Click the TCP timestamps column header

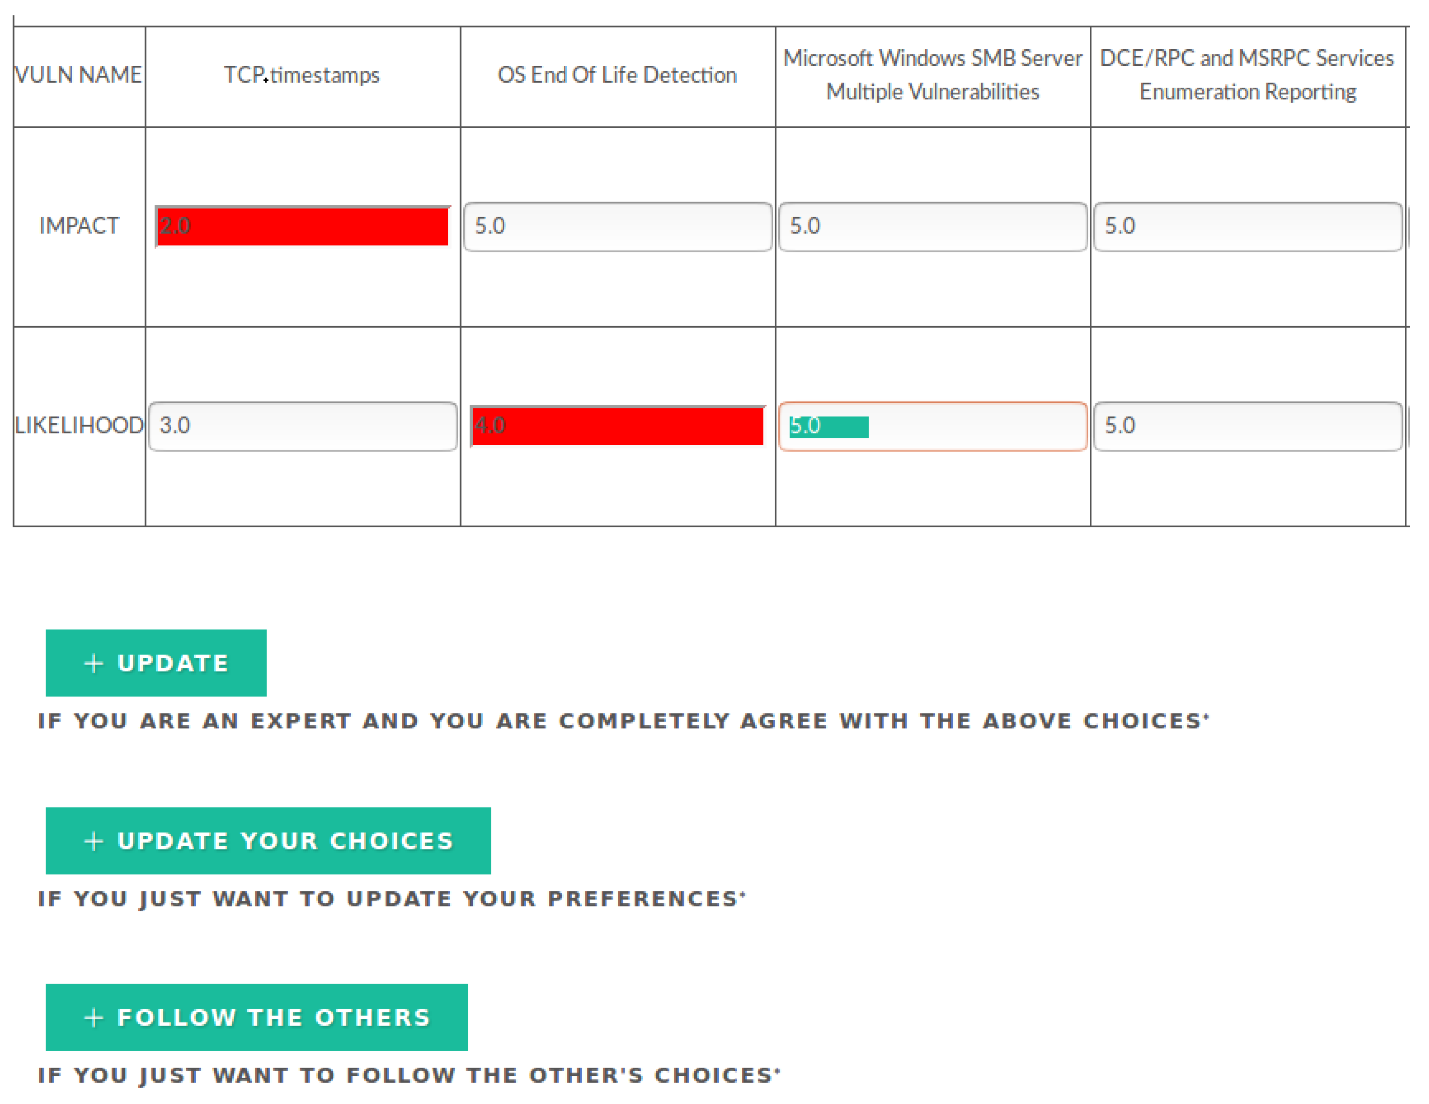[302, 75]
